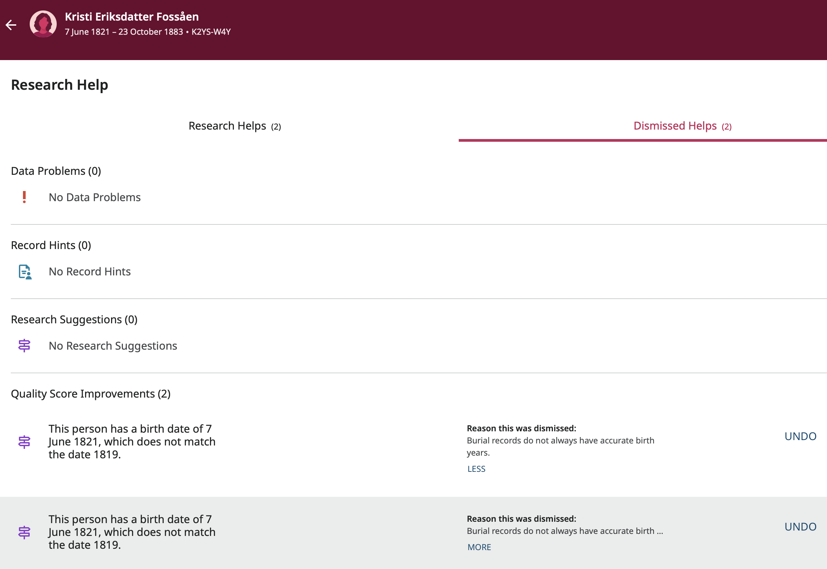Click the back arrow icon
Screen dimensions: 827x569
tap(11, 25)
